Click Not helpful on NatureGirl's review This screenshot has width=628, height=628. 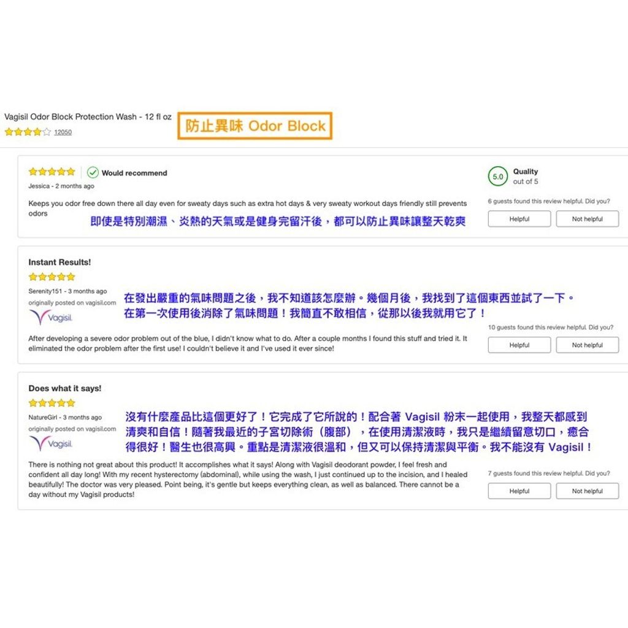tap(587, 491)
